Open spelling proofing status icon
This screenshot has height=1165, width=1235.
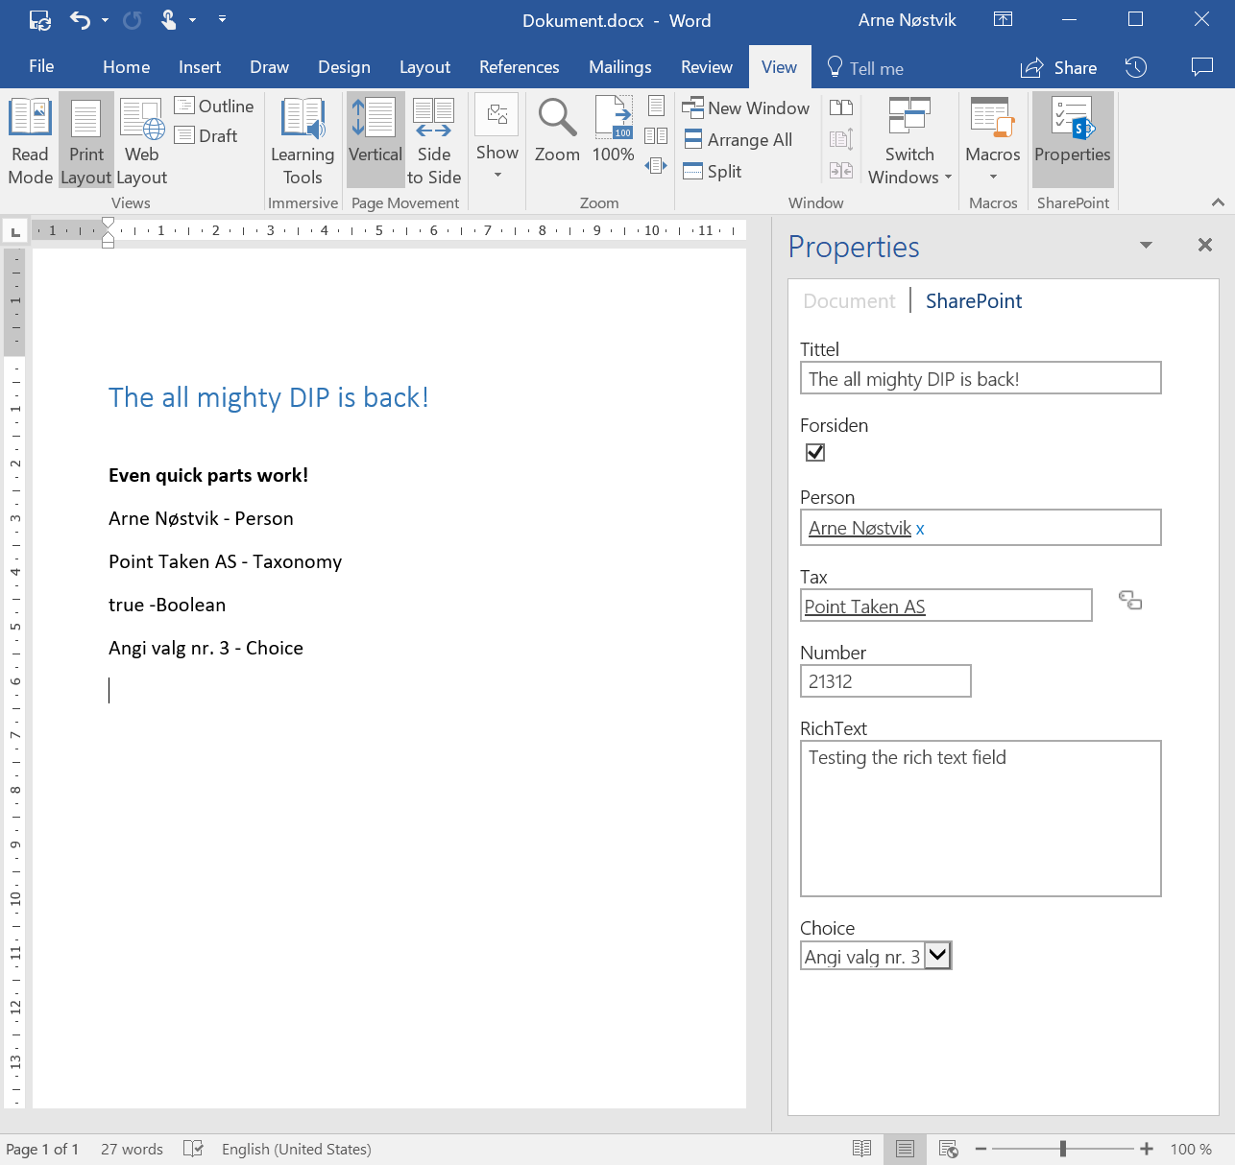coord(193,1149)
